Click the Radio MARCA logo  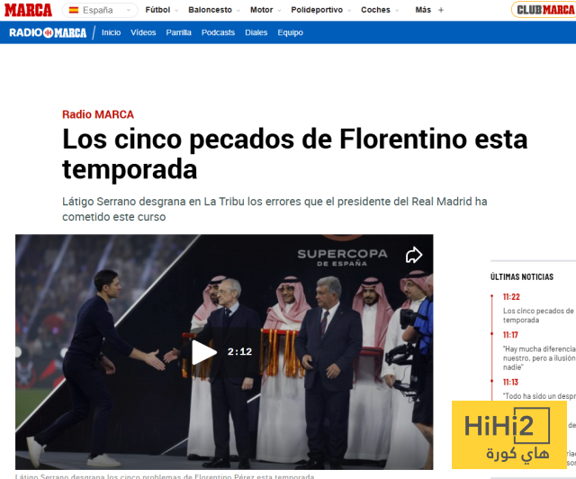[x=48, y=32]
